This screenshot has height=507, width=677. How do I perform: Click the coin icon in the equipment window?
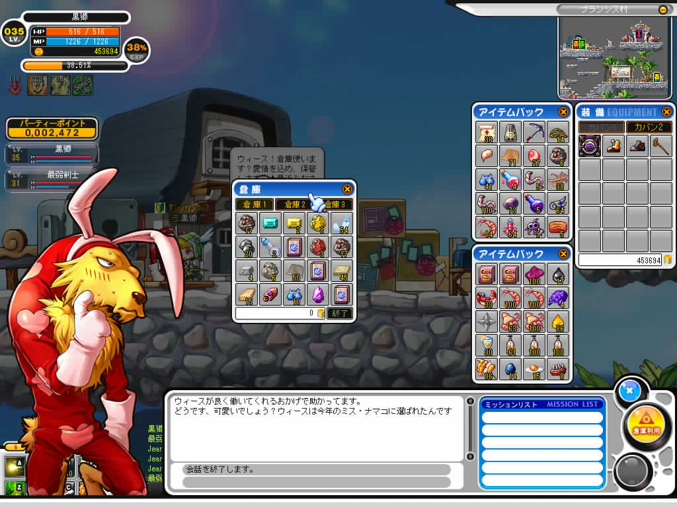[x=668, y=260]
